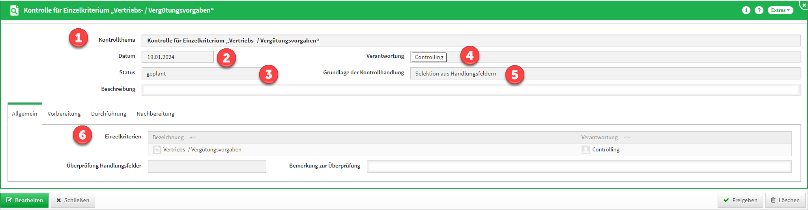Screen dimensions: 808x210
Task: Click the Löschen button
Action: pos(785,200)
